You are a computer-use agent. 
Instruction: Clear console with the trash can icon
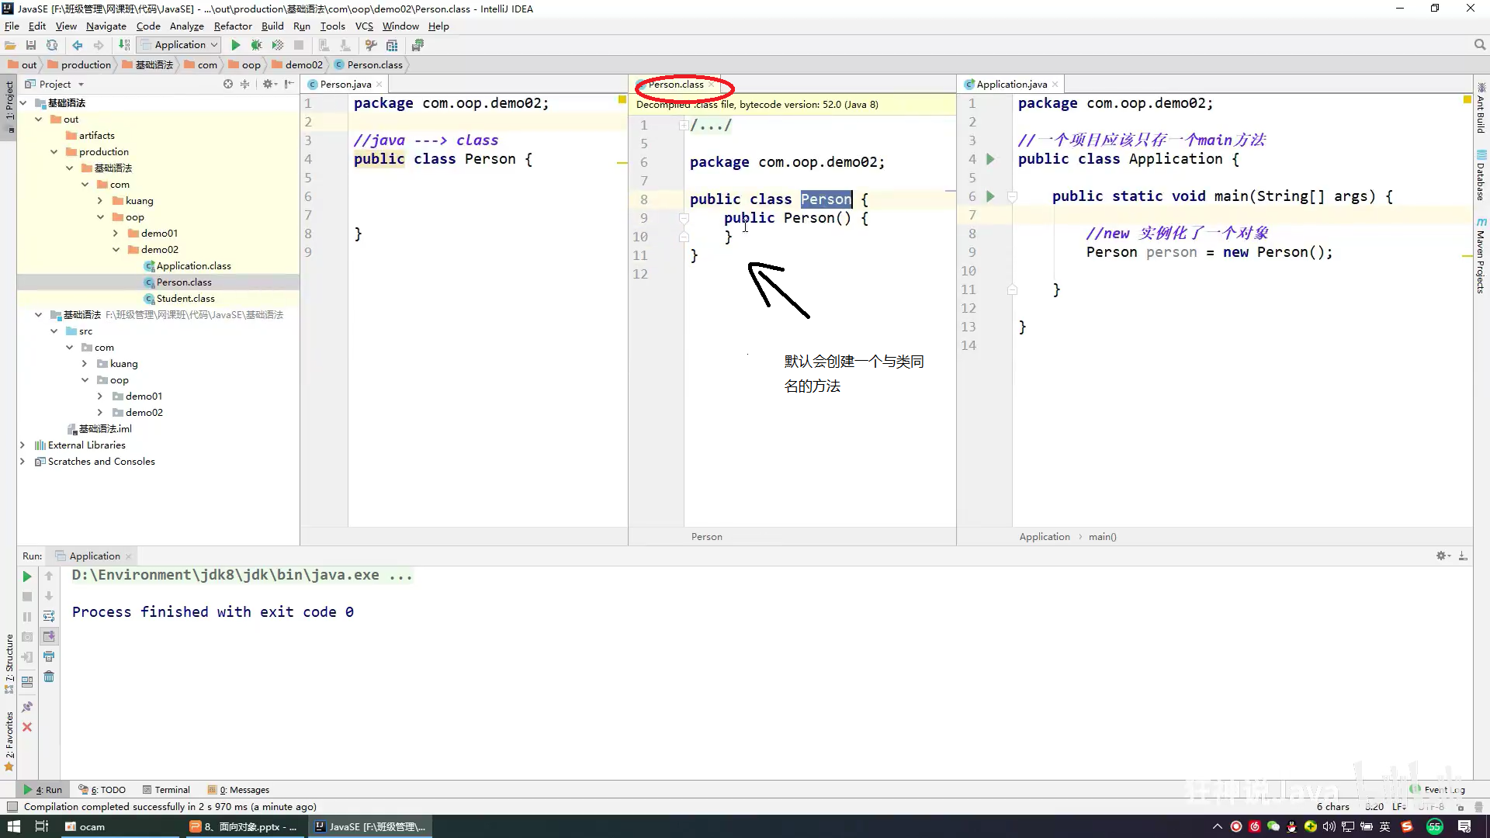point(49,677)
